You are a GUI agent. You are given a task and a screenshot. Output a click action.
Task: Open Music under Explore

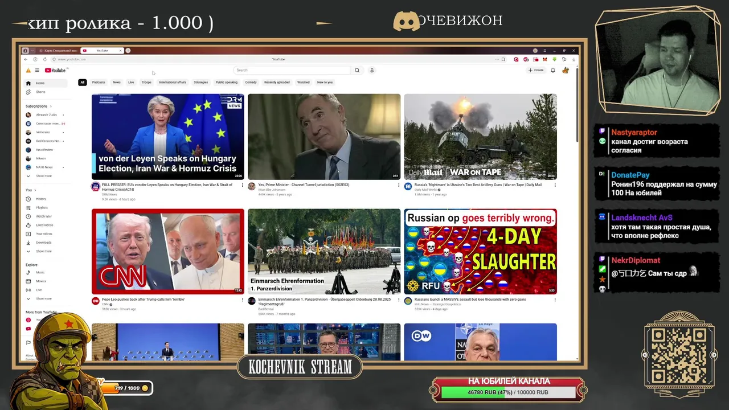point(46,272)
